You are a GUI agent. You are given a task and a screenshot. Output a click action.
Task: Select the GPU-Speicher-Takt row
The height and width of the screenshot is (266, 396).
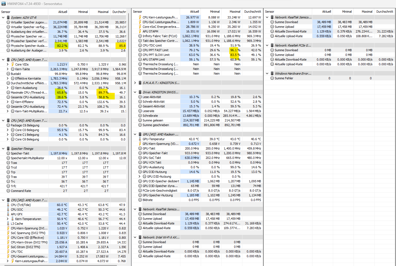[197, 153]
